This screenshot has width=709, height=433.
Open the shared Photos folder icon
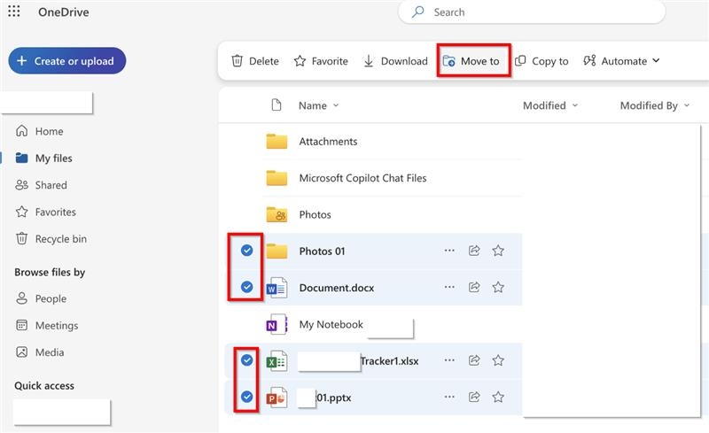(277, 214)
